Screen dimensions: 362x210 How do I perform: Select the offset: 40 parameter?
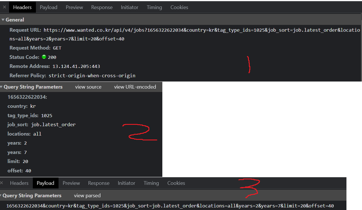pyautogui.click(x=19, y=171)
